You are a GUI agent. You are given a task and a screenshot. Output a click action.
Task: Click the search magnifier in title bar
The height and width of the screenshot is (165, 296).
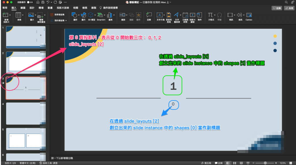[286, 2]
